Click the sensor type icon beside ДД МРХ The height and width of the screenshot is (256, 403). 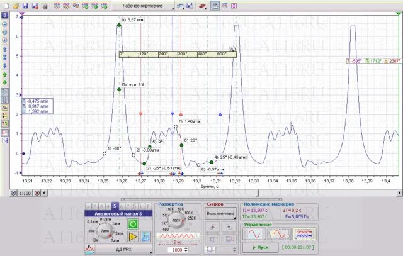point(90,249)
